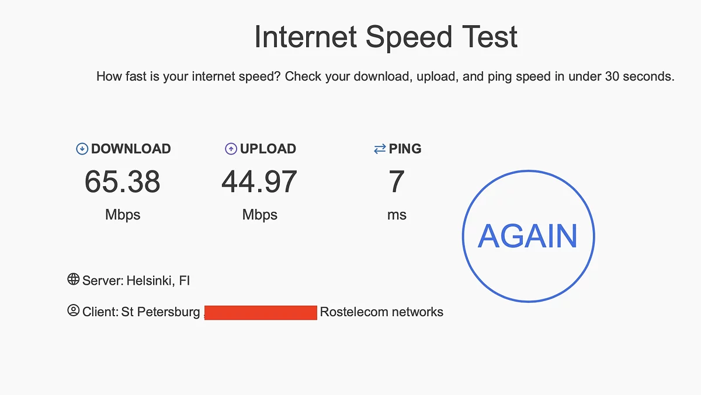Select the DOWNLOAD label
Image resolution: width=701 pixels, height=395 pixels.
[131, 149]
